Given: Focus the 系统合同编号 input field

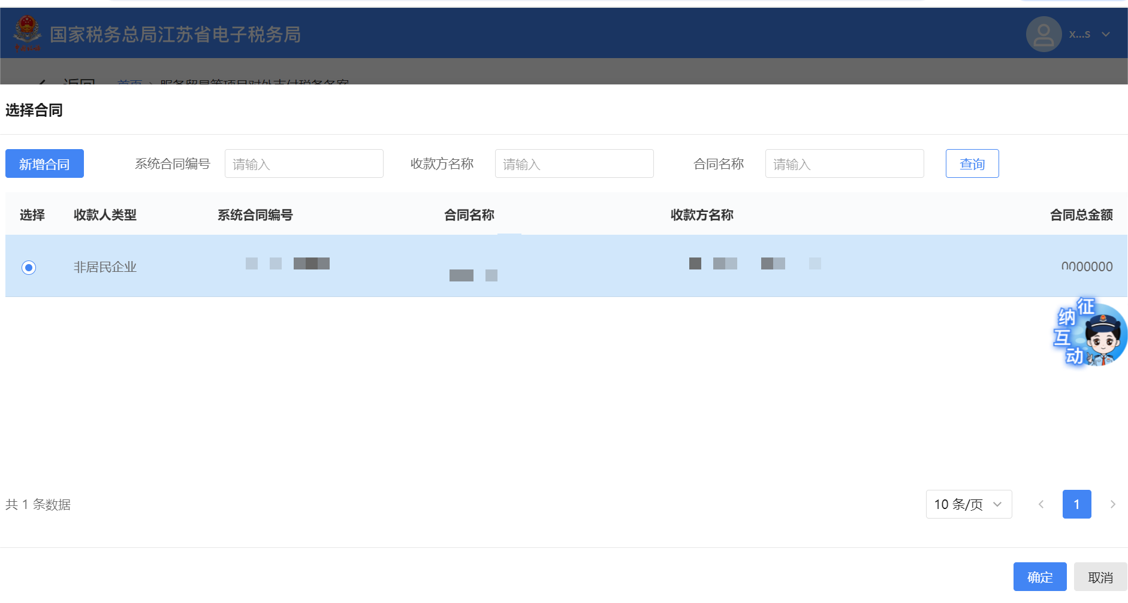Looking at the screenshot, I should 303,163.
